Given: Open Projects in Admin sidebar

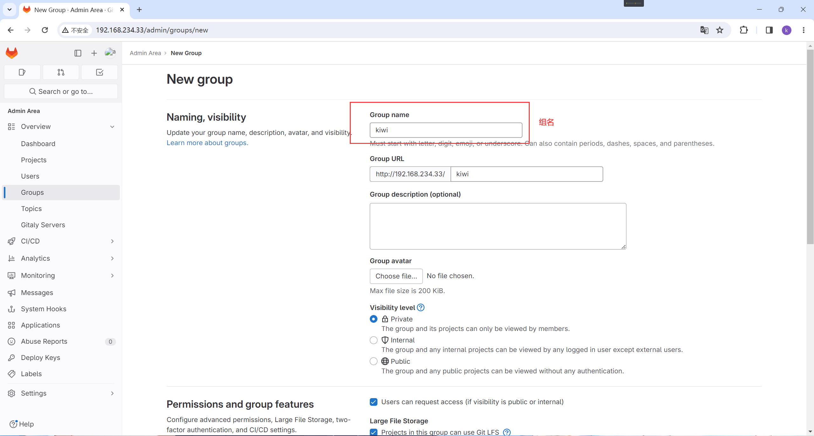Looking at the screenshot, I should pyautogui.click(x=34, y=160).
